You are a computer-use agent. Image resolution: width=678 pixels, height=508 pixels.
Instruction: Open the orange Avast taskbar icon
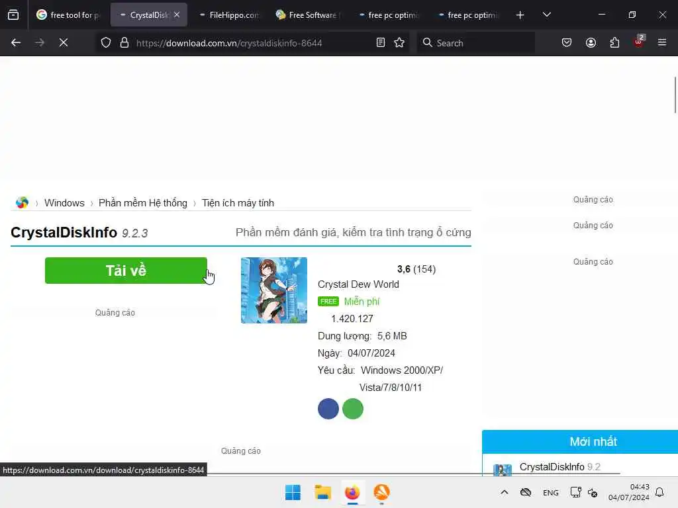click(381, 492)
